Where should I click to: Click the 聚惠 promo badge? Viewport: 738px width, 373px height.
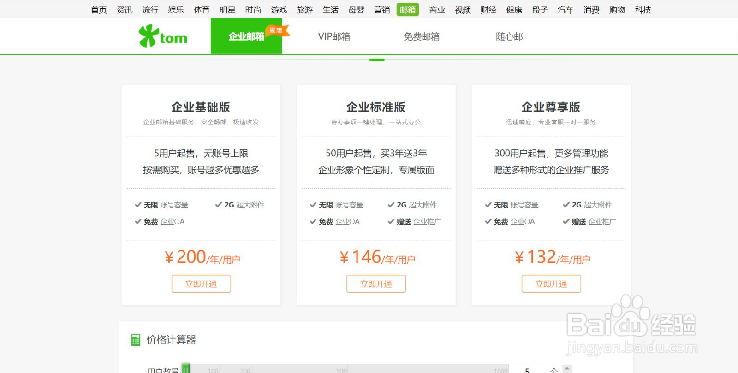click(277, 31)
